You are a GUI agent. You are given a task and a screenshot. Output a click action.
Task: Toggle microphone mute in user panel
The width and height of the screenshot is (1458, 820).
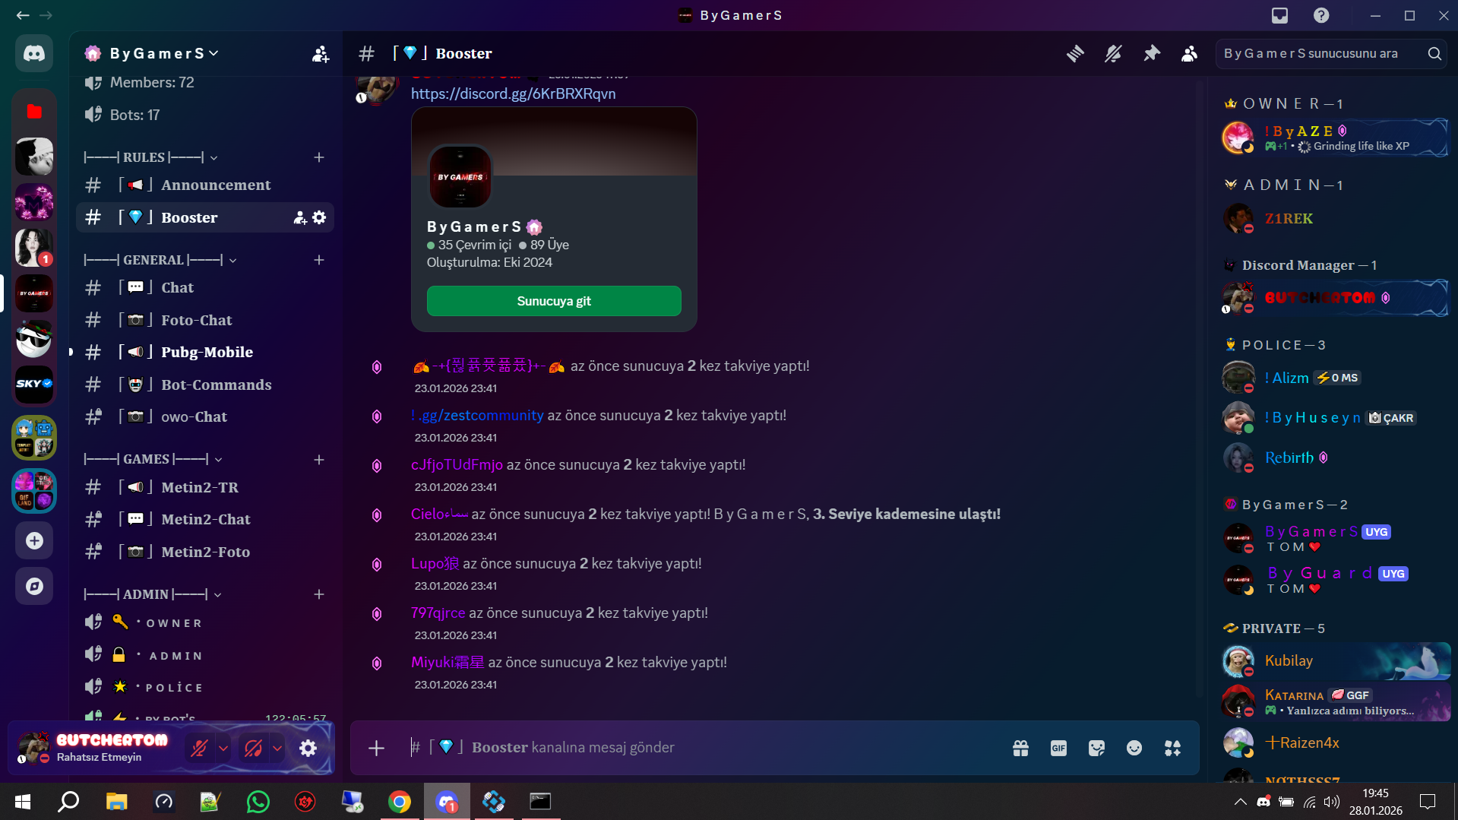199,748
